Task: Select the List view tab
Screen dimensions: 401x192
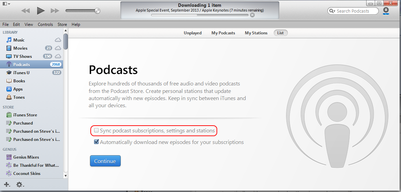Action: (281, 33)
